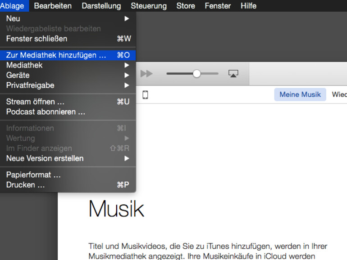Choose Stream öffnen …
The width and height of the screenshot is (347, 260).
(68, 102)
